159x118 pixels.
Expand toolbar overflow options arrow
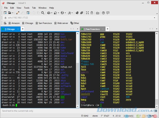pyautogui.click(x=157, y=14)
